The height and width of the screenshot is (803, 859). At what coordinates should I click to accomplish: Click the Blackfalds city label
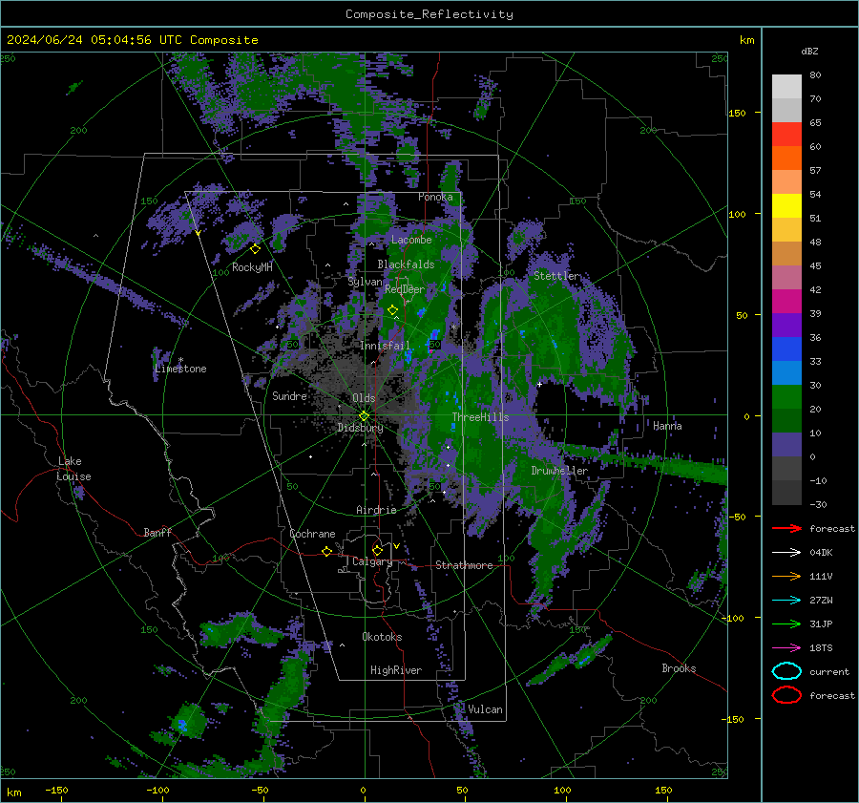point(406,264)
